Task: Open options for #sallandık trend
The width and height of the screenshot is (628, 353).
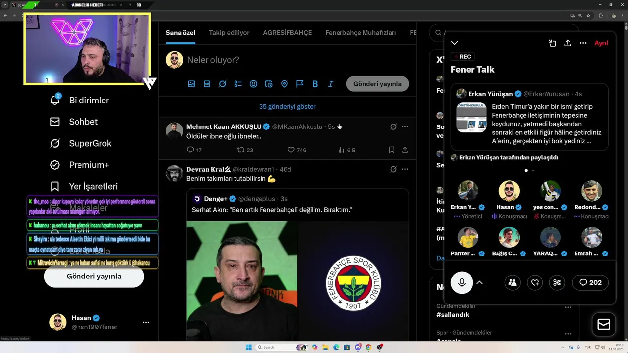Action: click(568, 307)
